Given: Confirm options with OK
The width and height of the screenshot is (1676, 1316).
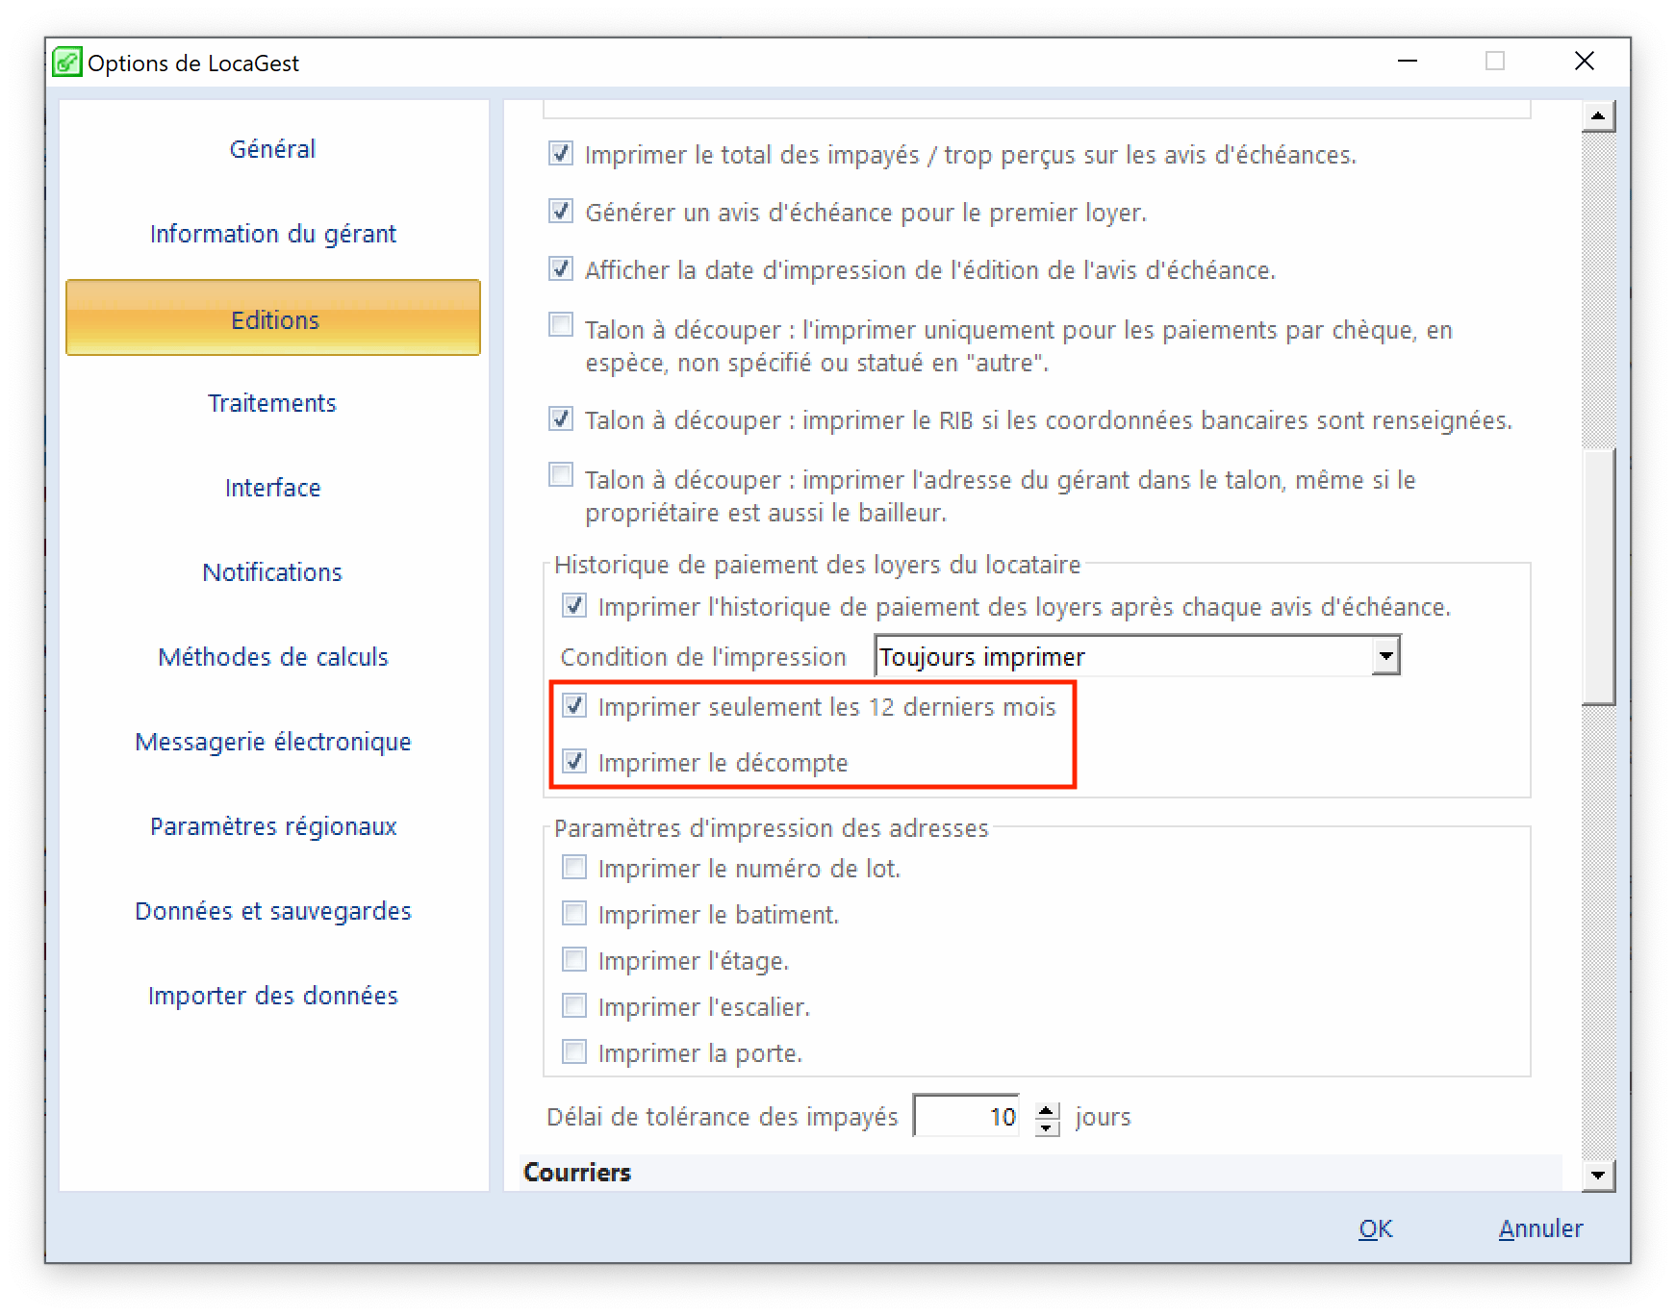Looking at the screenshot, I should (x=1375, y=1228).
